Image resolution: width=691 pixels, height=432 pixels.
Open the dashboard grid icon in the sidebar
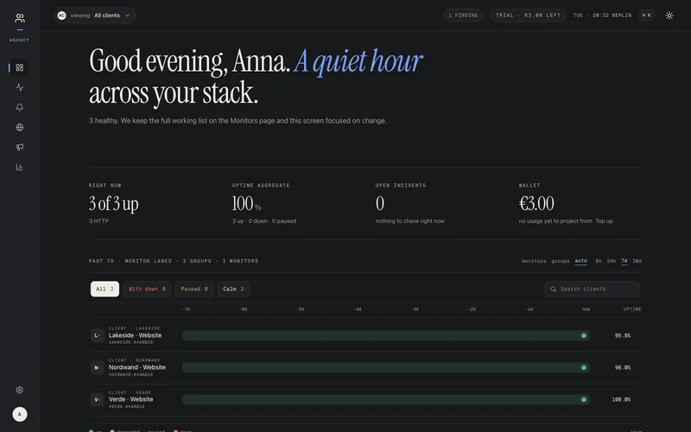click(19, 67)
